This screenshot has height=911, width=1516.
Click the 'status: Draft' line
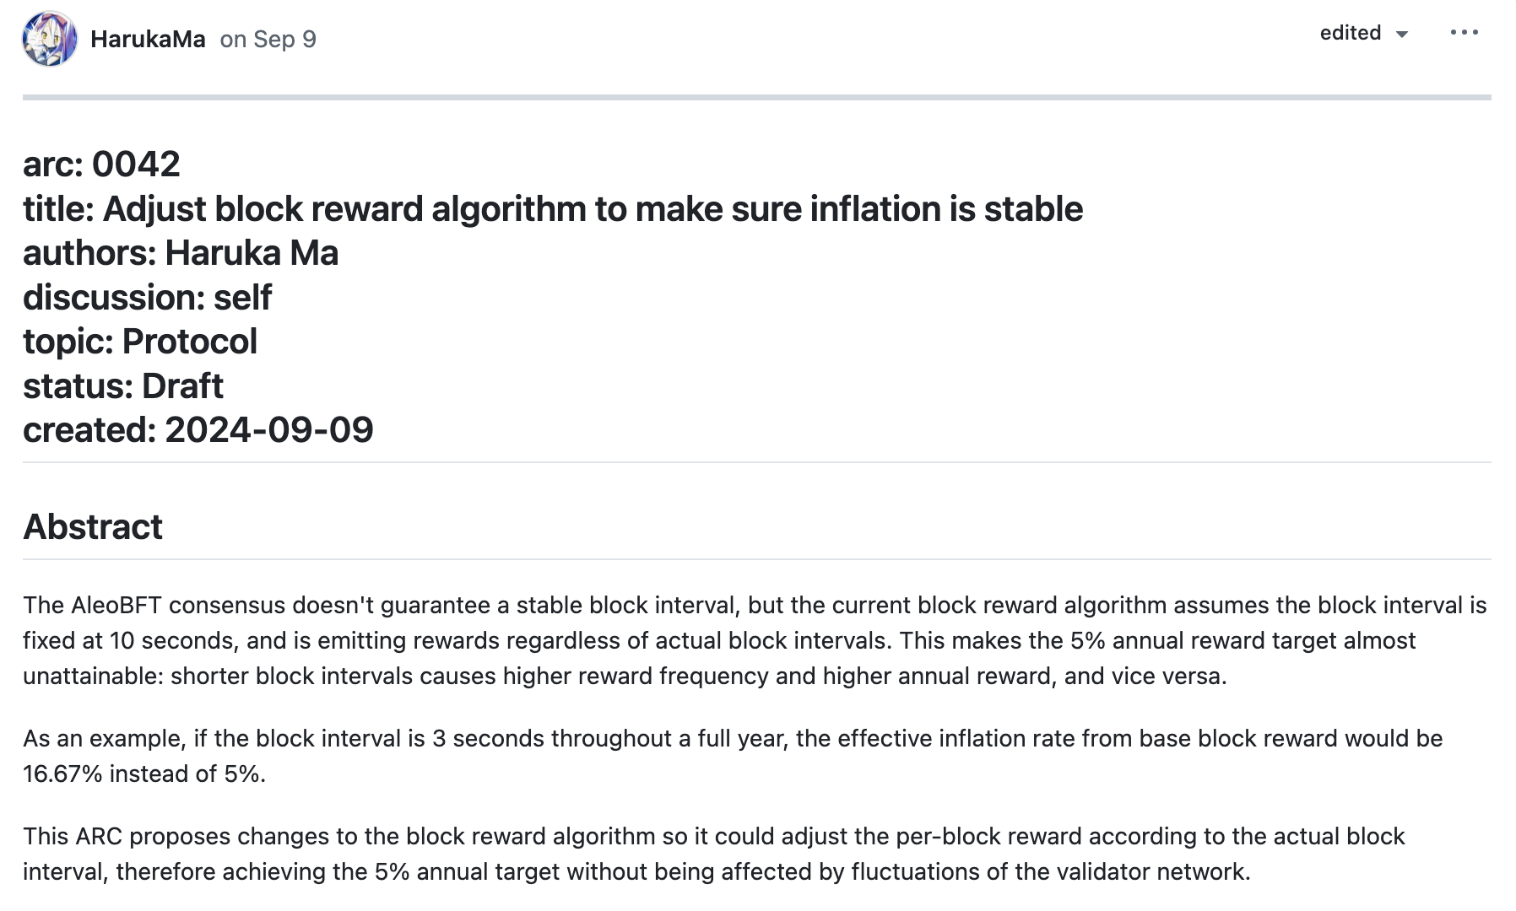(123, 385)
